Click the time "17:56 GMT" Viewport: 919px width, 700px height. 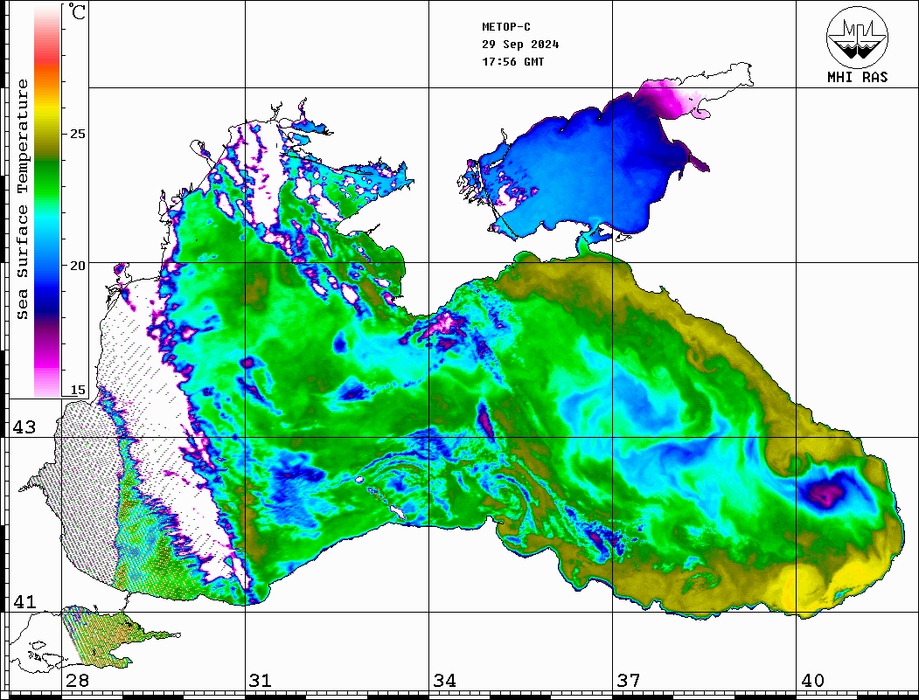pos(513,61)
